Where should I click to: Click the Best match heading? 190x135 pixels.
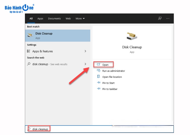(33, 27)
